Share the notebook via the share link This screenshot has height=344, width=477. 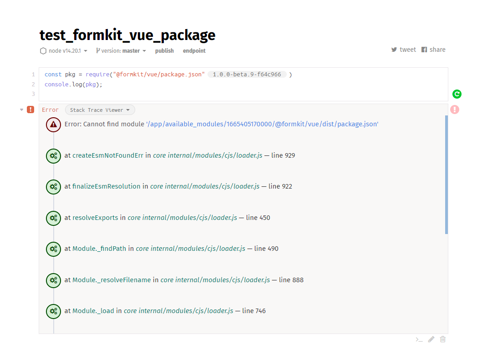tap(433, 50)
